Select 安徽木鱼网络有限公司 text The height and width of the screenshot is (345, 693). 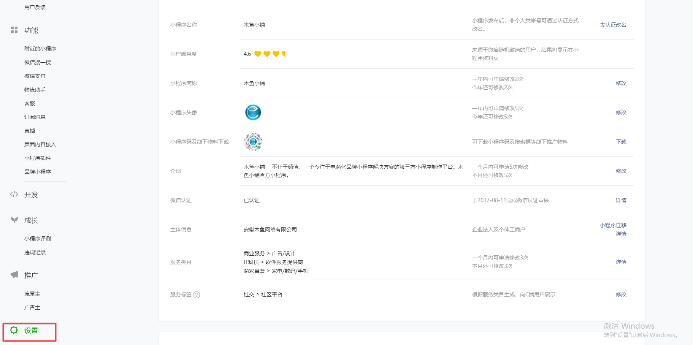[x=270, y=229]
